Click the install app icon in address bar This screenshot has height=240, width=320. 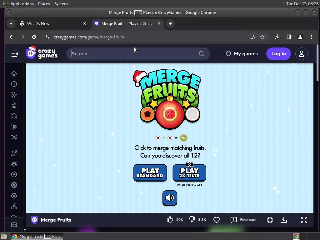[252, 37]
